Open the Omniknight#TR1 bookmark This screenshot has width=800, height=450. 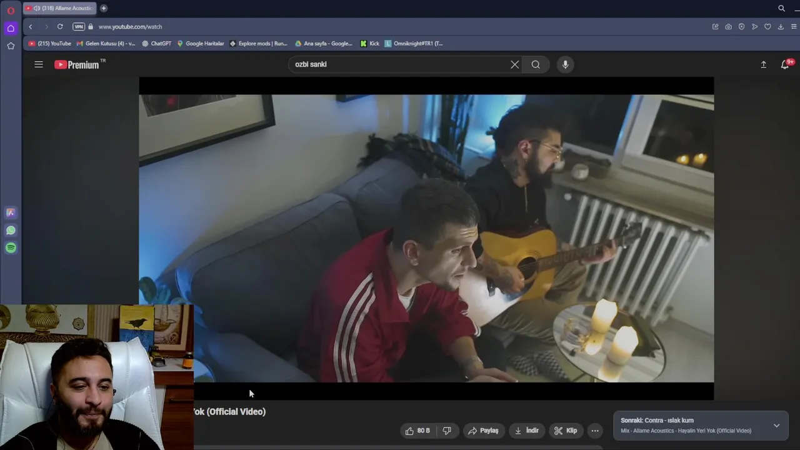tap(414, 44)
